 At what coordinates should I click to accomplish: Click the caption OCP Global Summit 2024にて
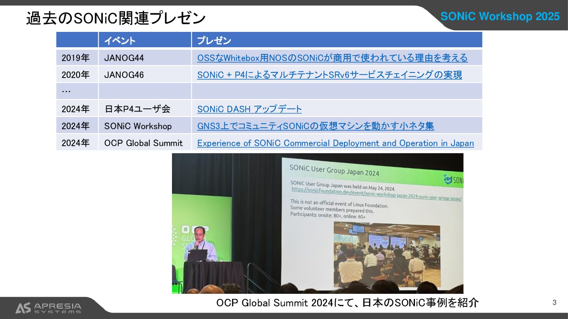[348, 302]
